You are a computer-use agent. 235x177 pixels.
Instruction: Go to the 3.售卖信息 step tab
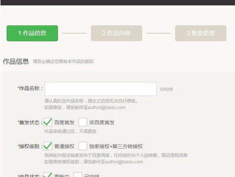pos(201,33)
